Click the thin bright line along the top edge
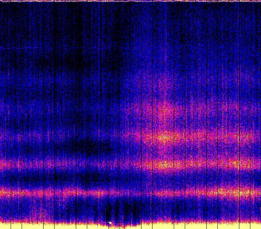The width and height of the screenshot is (261, 229). click(130, 1)
